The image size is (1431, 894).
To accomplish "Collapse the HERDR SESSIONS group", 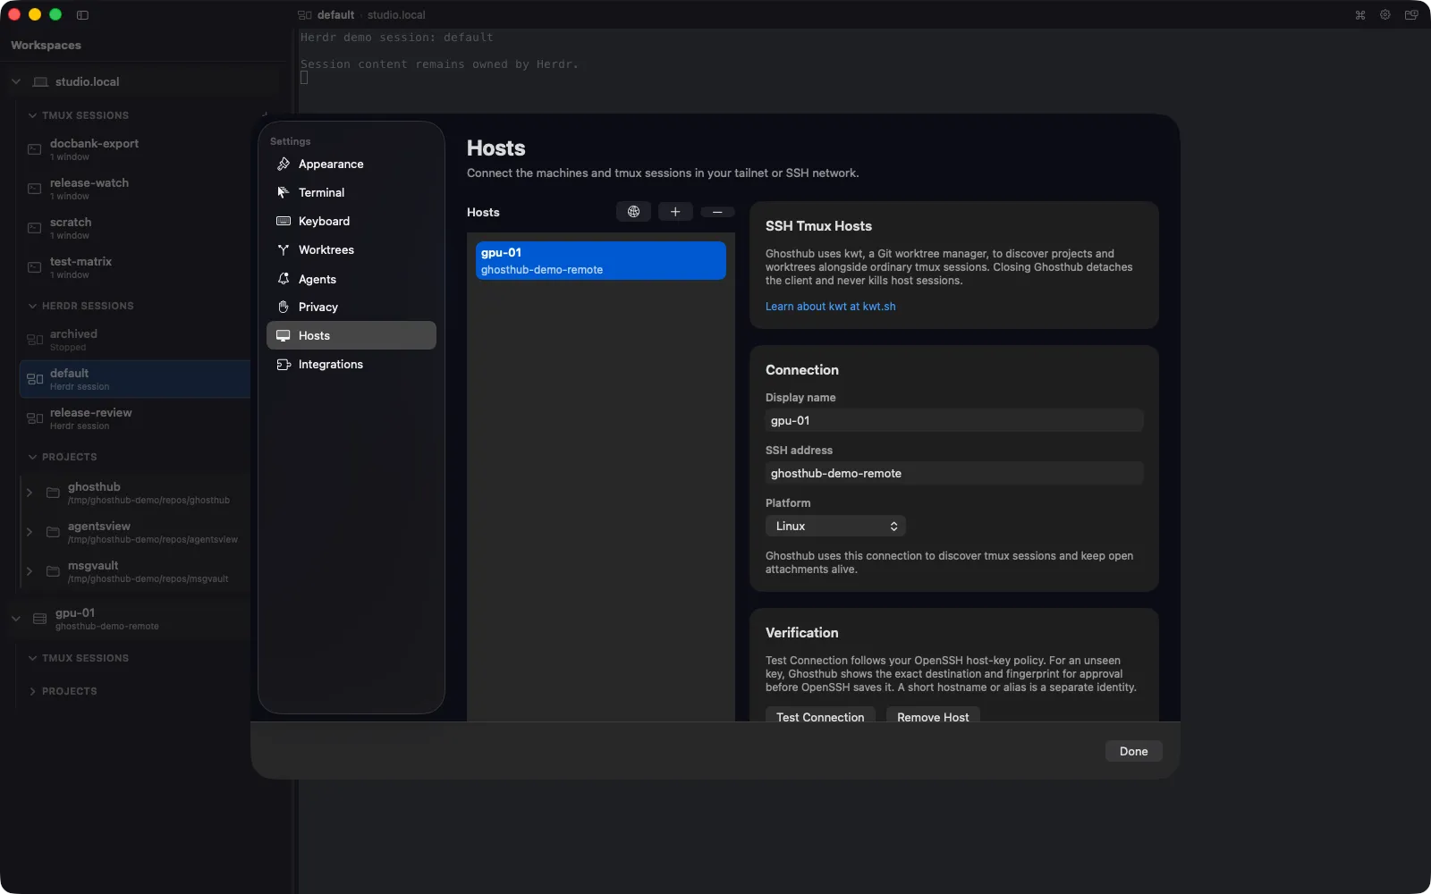I will coord(32,306).
